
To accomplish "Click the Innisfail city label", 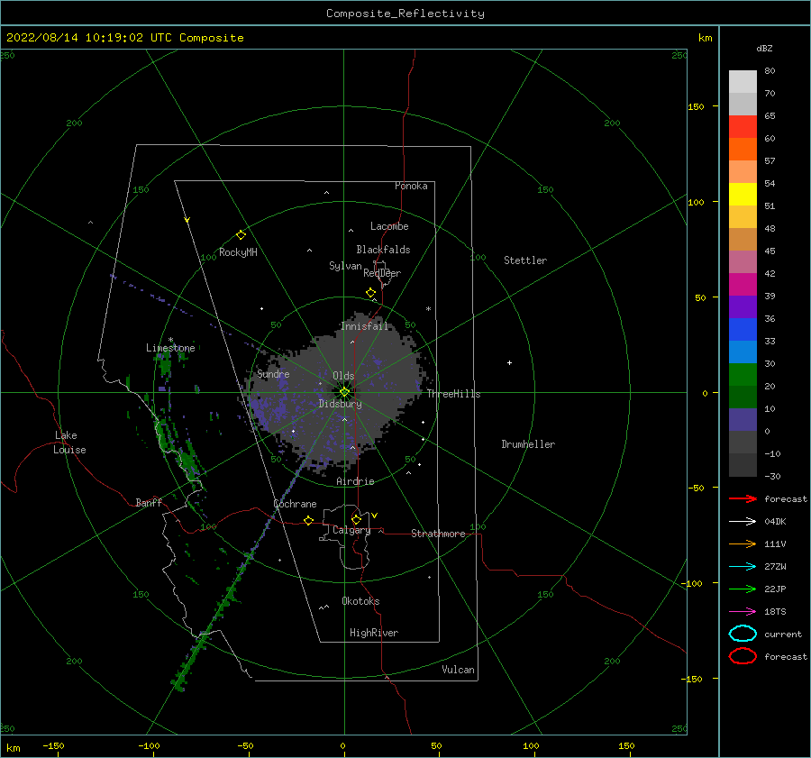I will pos(364,326).
